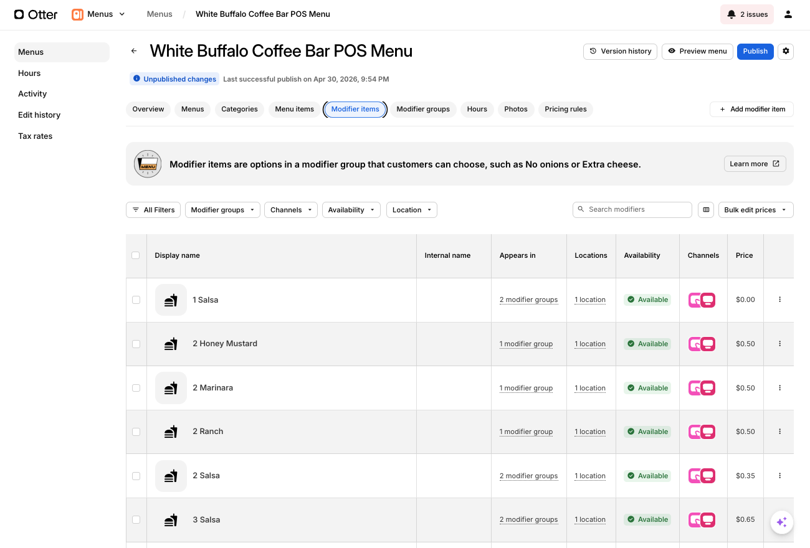Toggle the table column layout icon
This screenshot has height=548, width=810.
point(706,210)
